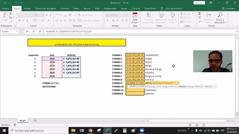Click the font color A icon

[x=48, y=20]
